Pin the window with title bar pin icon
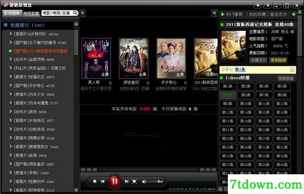Viewport: 304px width, 194px height. [x=258, y=6]
